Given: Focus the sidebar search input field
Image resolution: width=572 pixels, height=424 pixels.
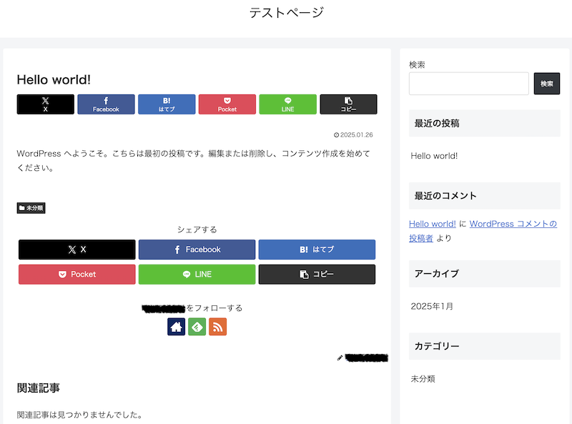Looking at the screenshot, I should 468,84.
